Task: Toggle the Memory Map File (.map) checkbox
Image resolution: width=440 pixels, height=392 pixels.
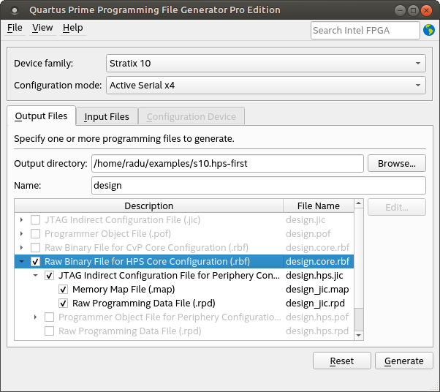Action: pos(63,290)
